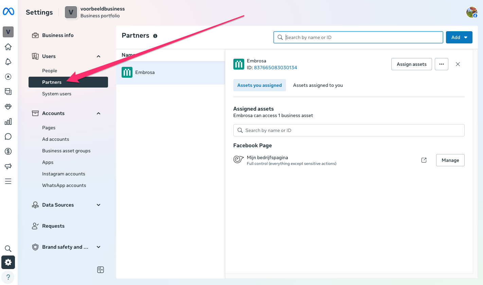Viewport: 483px width, 285px height.
Task: Focus the Partners search by name field
Action: click(358, 37)
